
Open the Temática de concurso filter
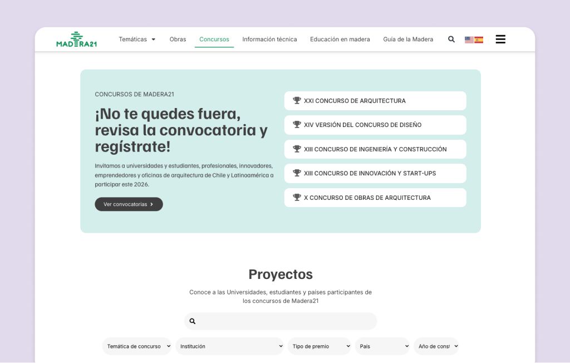coord(137,346)
